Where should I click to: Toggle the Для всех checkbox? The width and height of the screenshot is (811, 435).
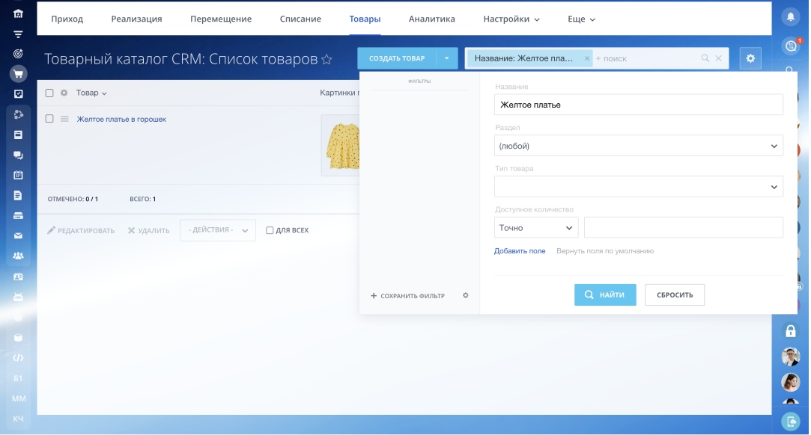pos(270,230)
